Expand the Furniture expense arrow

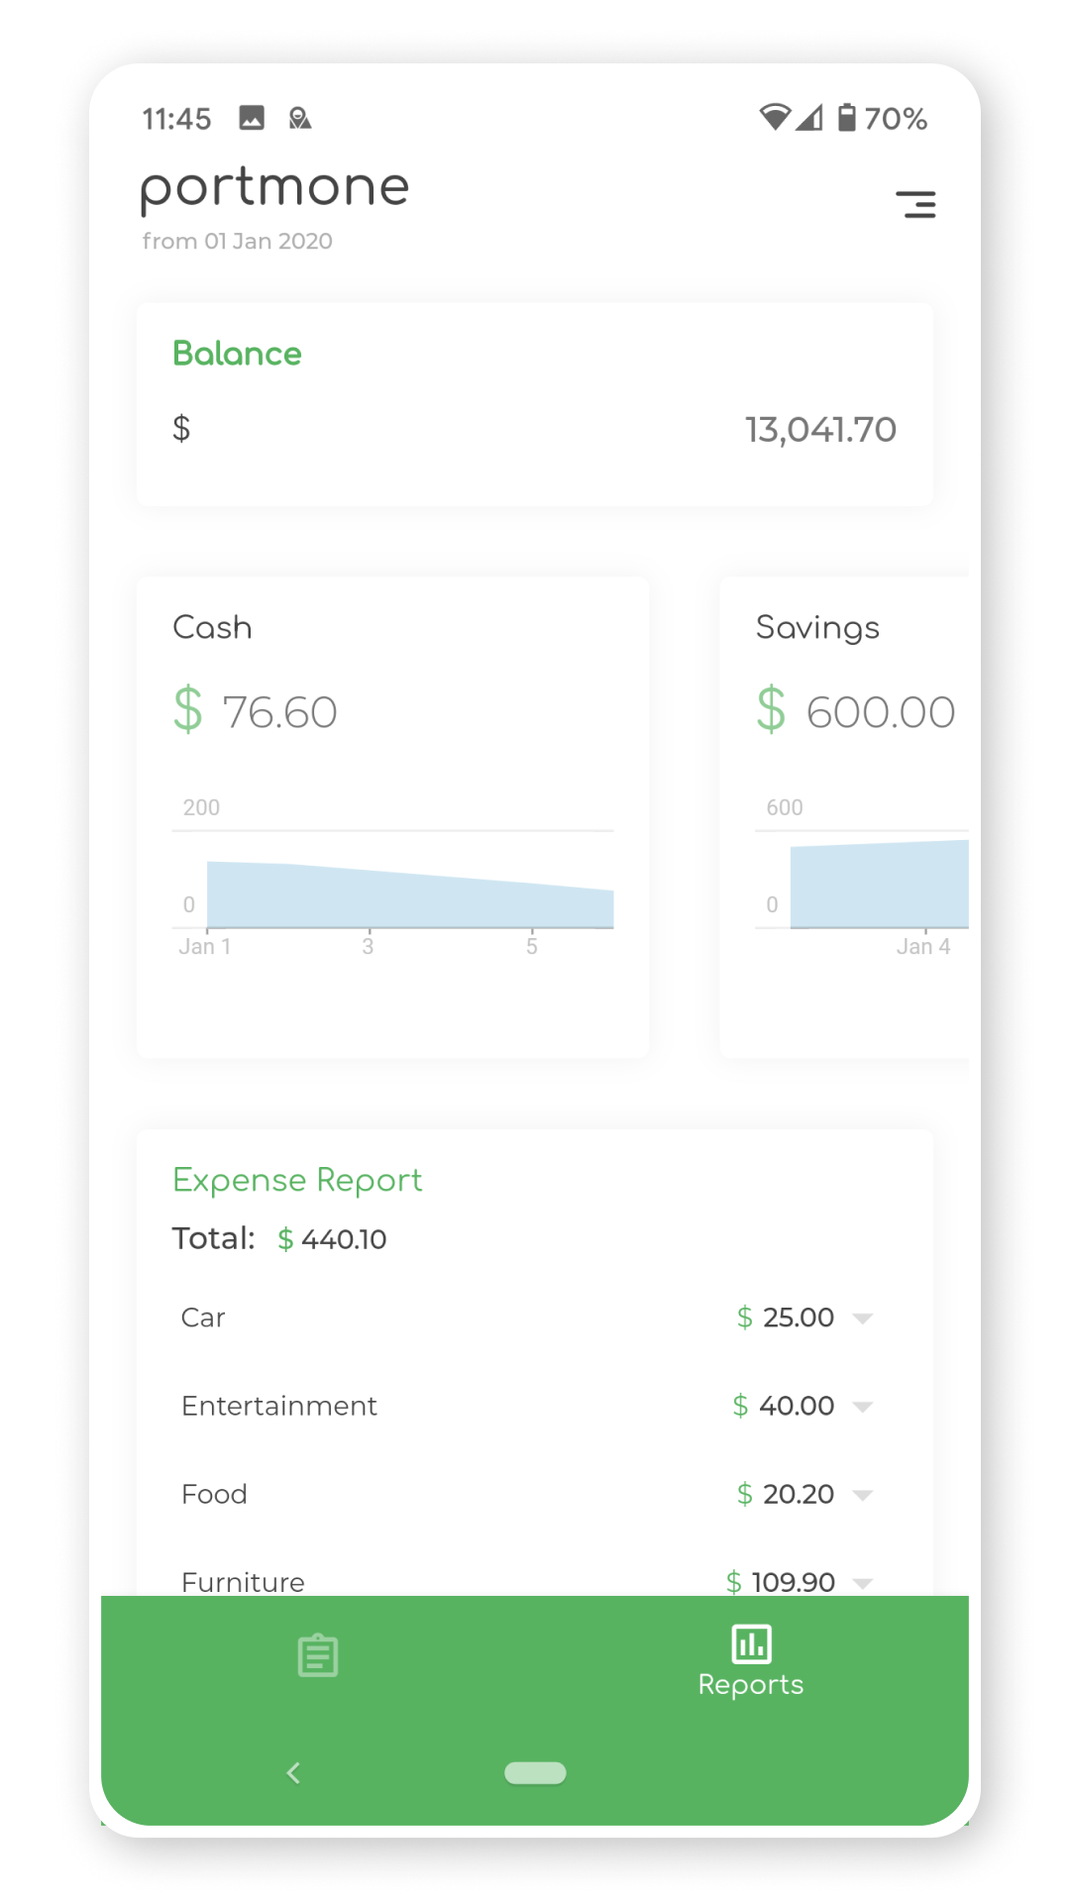(862, 1583)
